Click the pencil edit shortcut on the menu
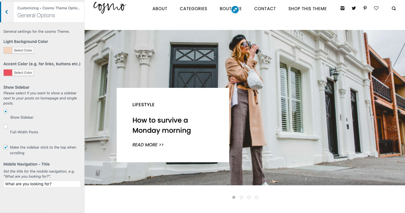Screen dimensions: 405x213 pyautogui.click(x=235, y=10)
